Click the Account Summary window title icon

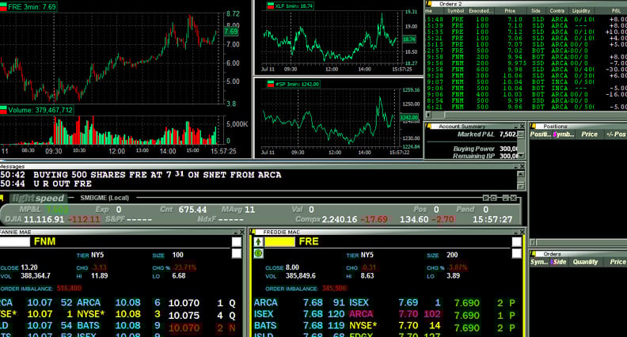click(429, 126)
